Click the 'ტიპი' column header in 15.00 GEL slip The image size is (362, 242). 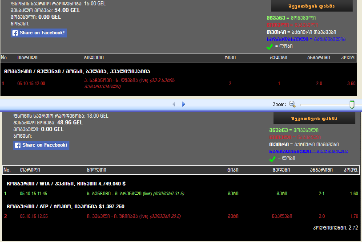coord(230,57)
